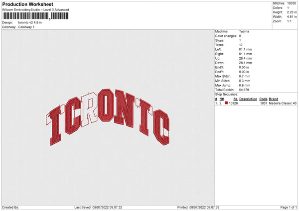Click the 'Page 1 of 1' indicator

(289, 207)
